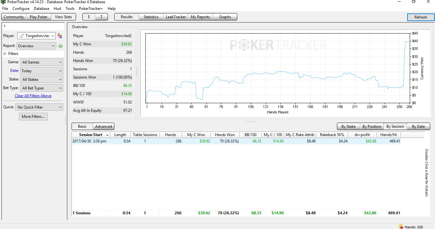
Task: Click the hands icon in the status bar
Action: [401, 227]
